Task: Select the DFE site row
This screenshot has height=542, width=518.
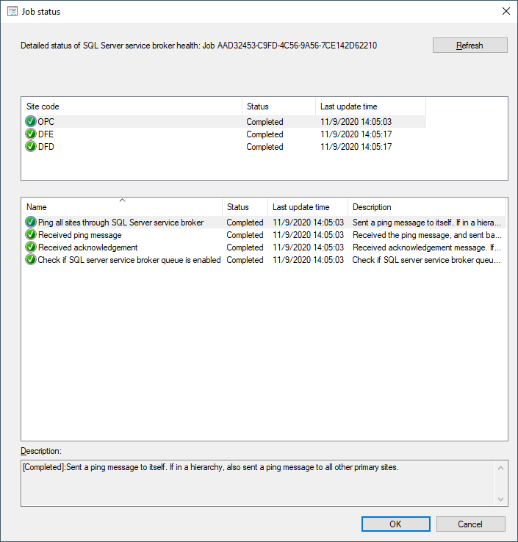Action: 225,134
